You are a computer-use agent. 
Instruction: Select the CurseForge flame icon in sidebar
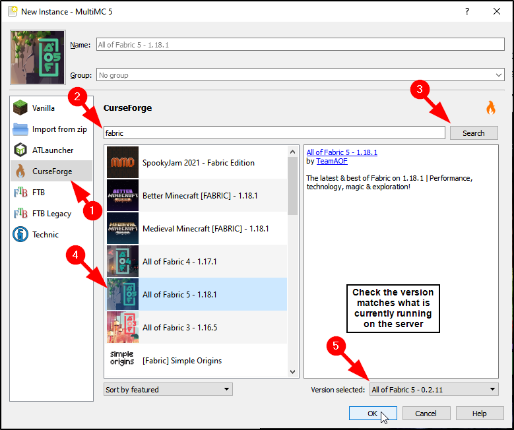pyautogui.click(x=20, y=171)
